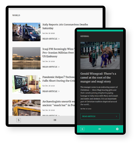137x146 pixels.
Task: Open the Gerald Winegrad camel headline on phone
Action: tap(98, 77)
